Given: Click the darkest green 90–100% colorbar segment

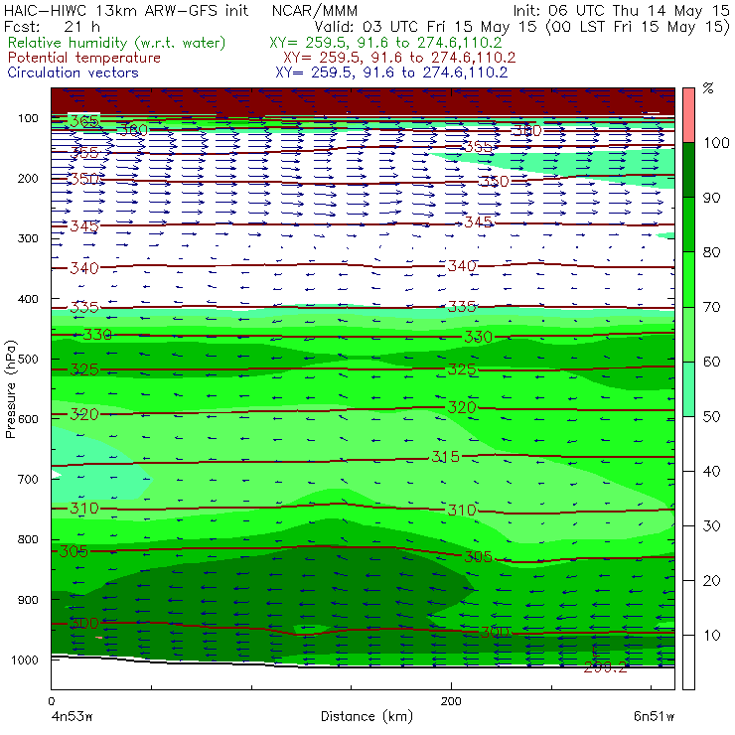Looking at the screenshot, I should pyautogui.click(x=688, y=170).
